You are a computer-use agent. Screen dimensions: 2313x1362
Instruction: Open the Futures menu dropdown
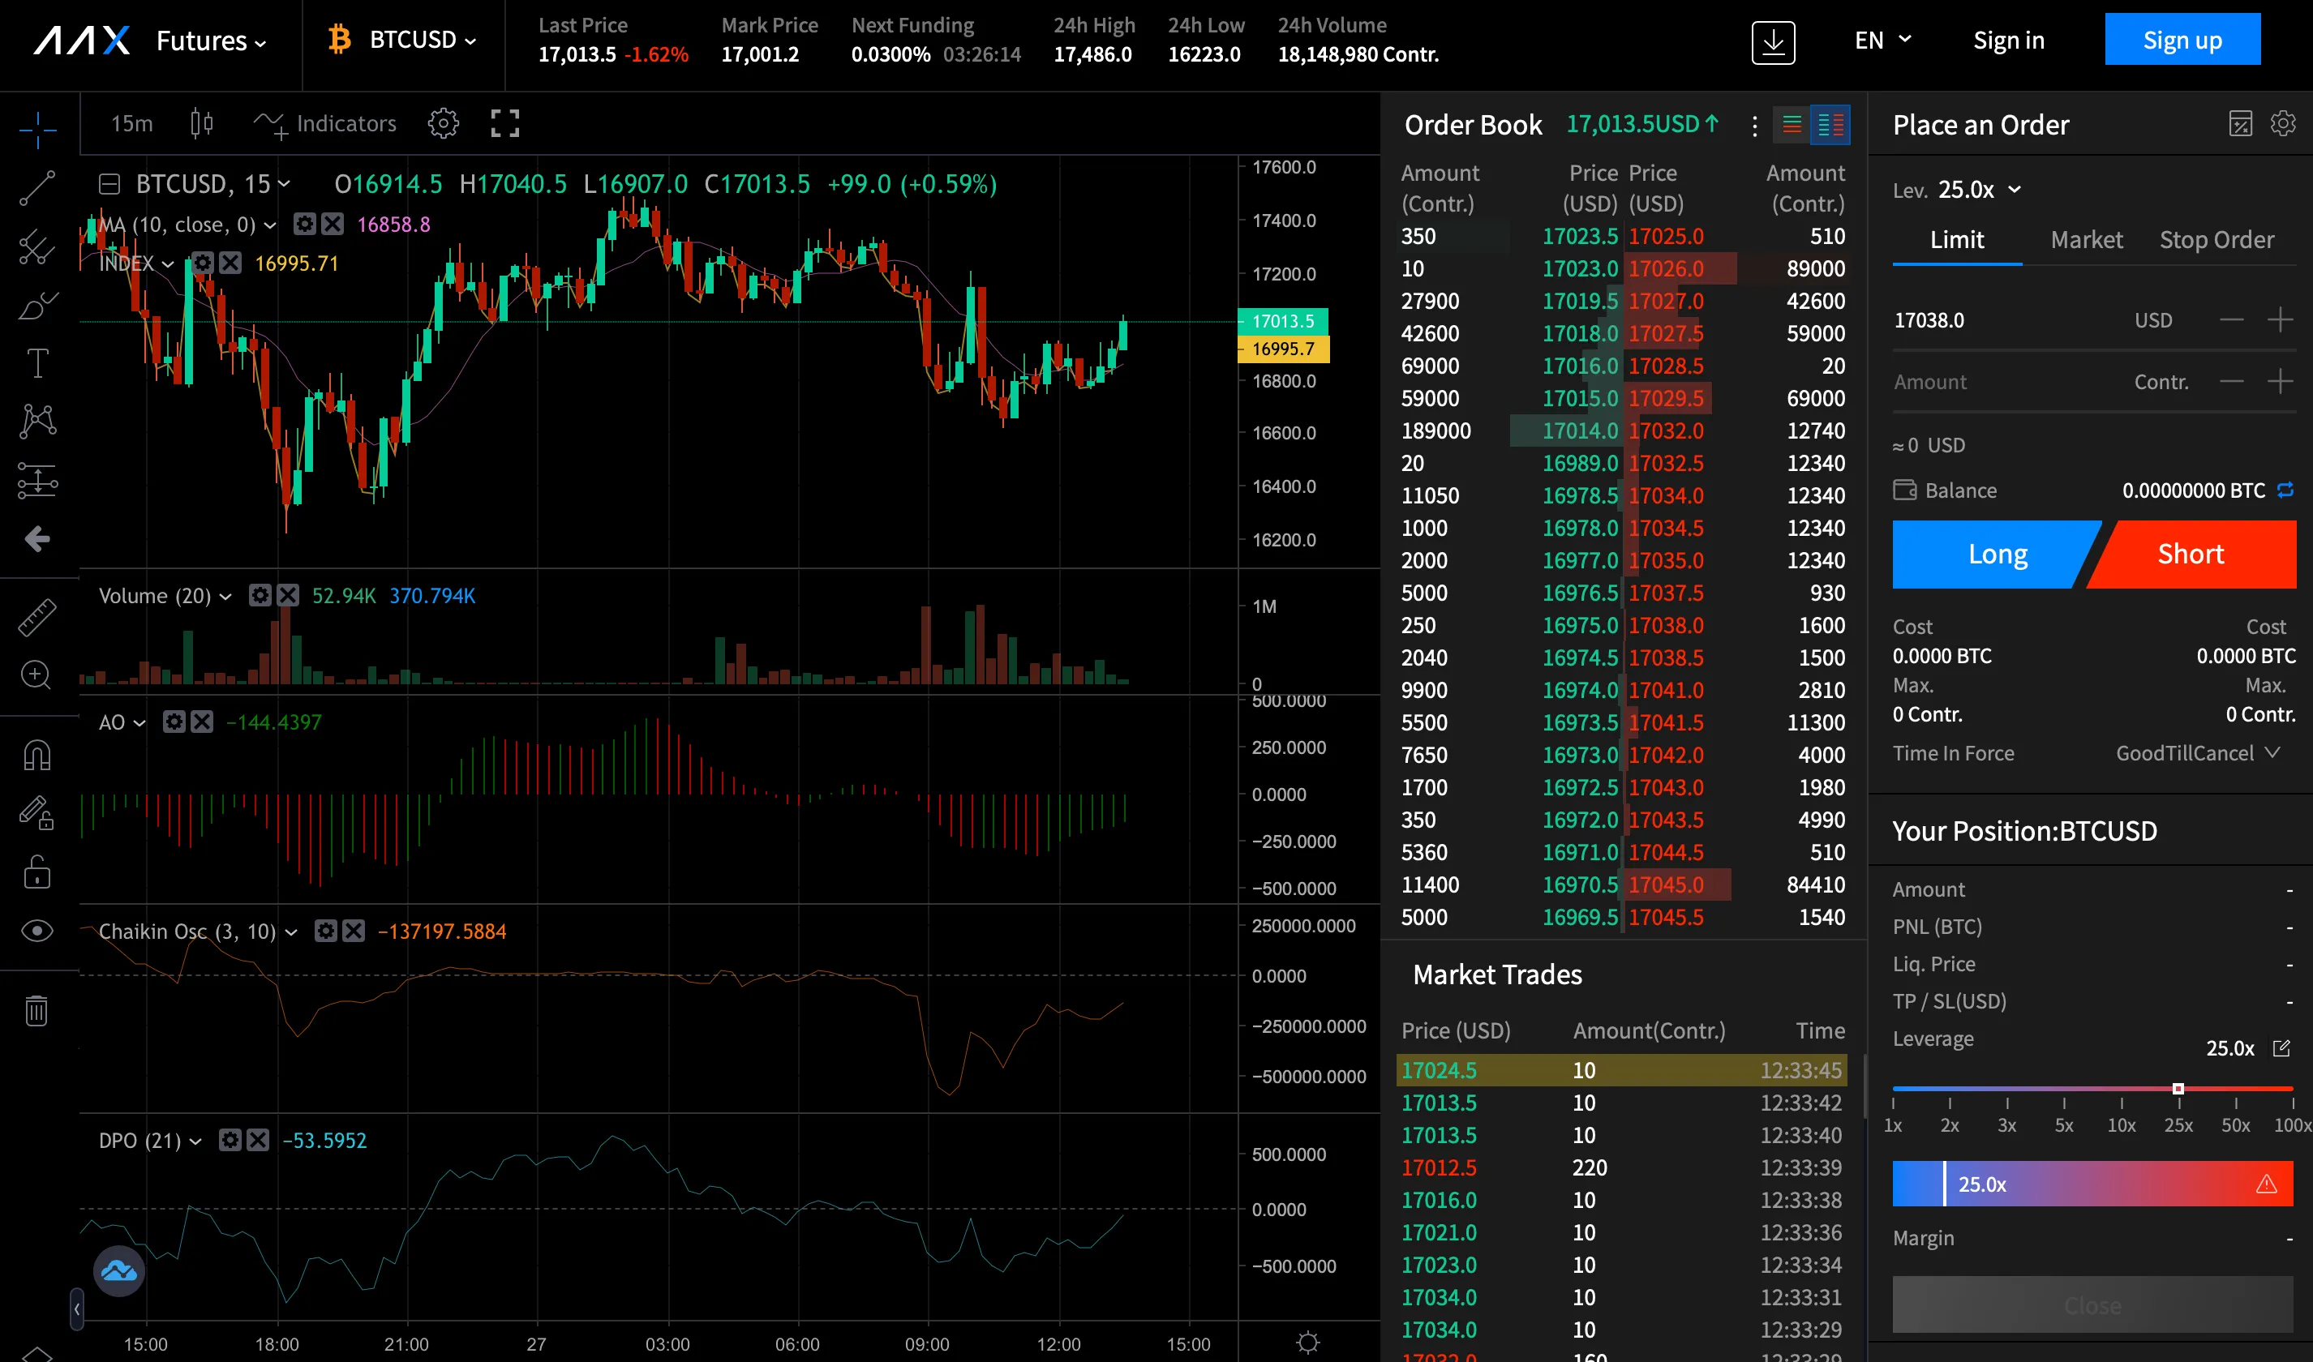pos(212,41)
